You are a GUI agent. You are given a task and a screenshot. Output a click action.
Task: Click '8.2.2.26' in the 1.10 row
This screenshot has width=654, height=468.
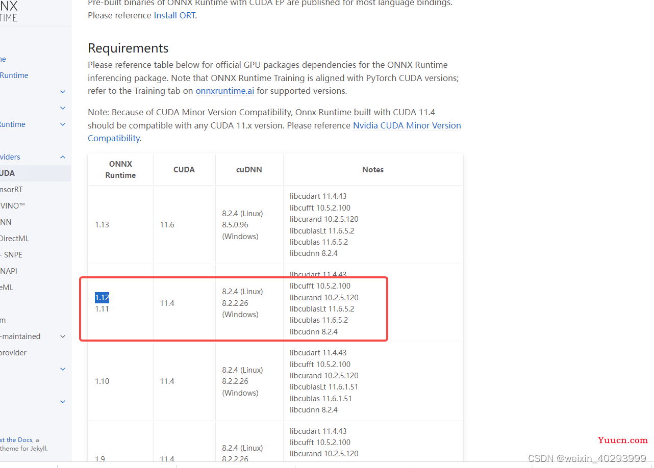(235, 381)
